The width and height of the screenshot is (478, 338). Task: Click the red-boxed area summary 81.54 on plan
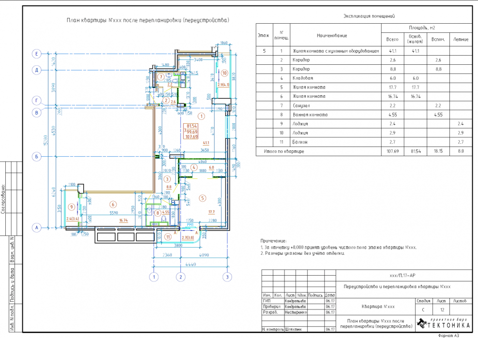click(x=192, y=126)
